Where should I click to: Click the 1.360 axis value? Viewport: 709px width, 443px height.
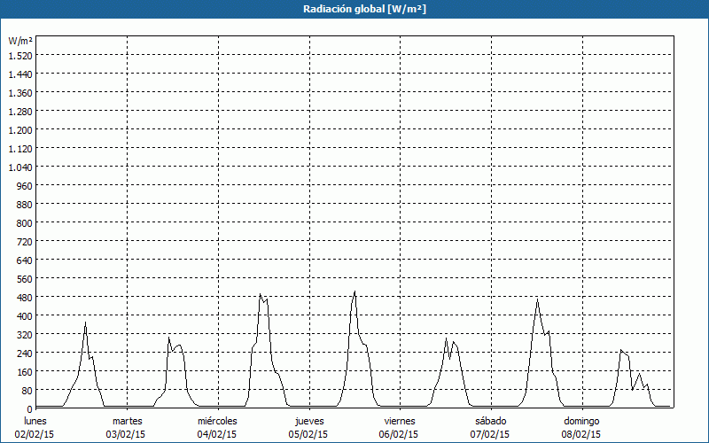tap(20, 93)
